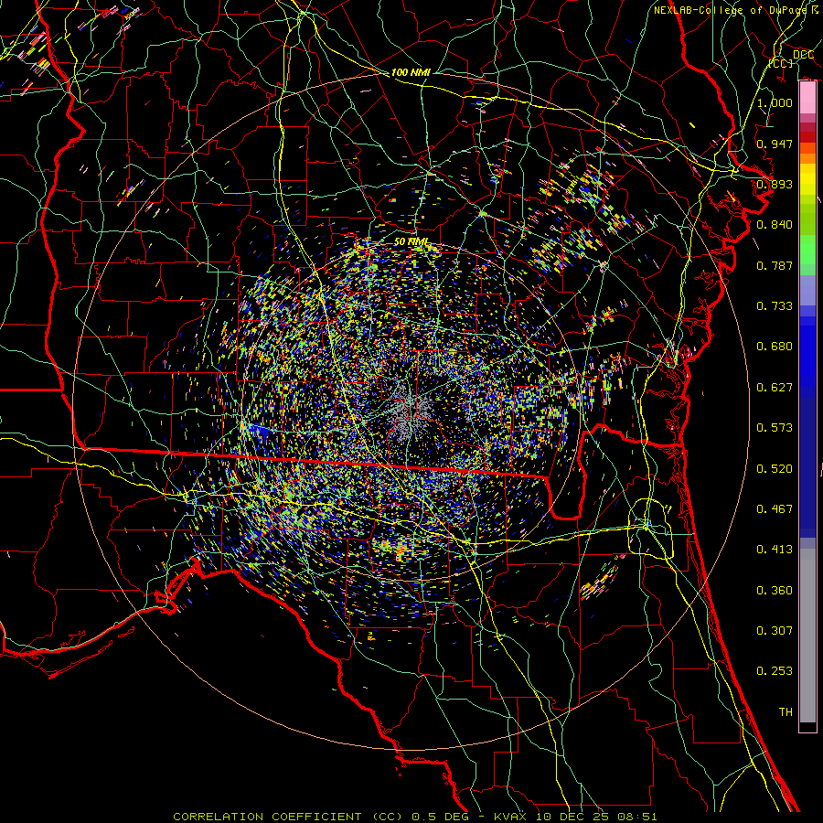Screen dimensions: 823x823
Task: Click the [CC] legend heading
Action: pyautogui.click(x=781, y=63)
